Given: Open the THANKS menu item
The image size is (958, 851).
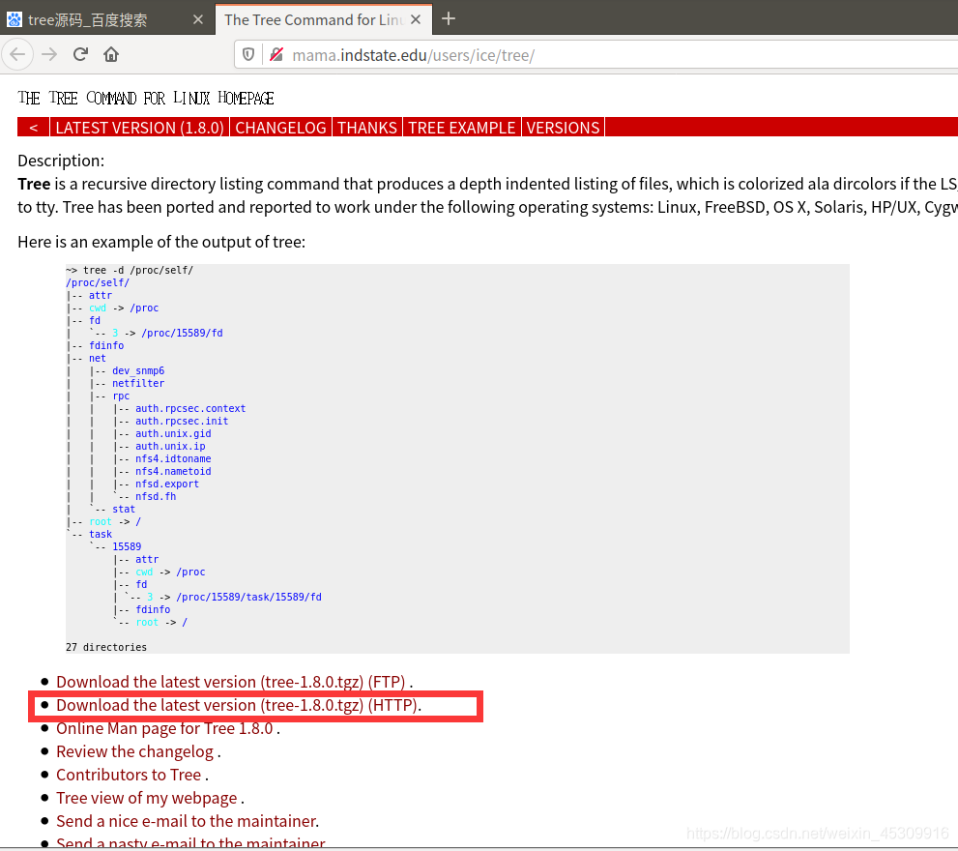Looking at the screenshot, I should pos(367,127).
